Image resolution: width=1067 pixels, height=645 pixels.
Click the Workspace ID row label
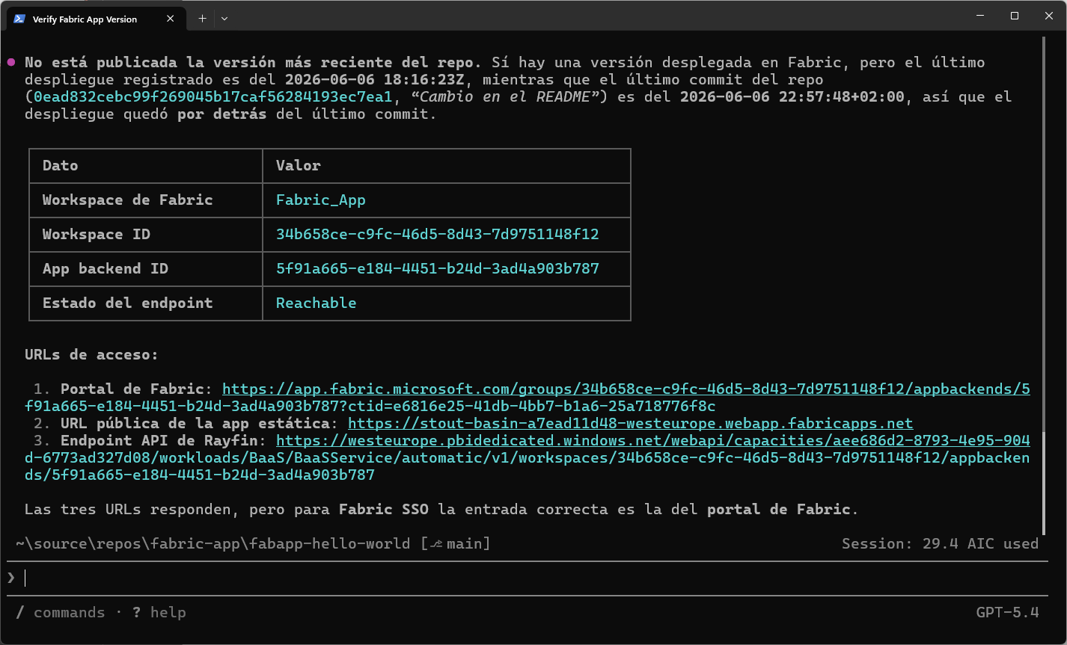(x=96, y=234)
